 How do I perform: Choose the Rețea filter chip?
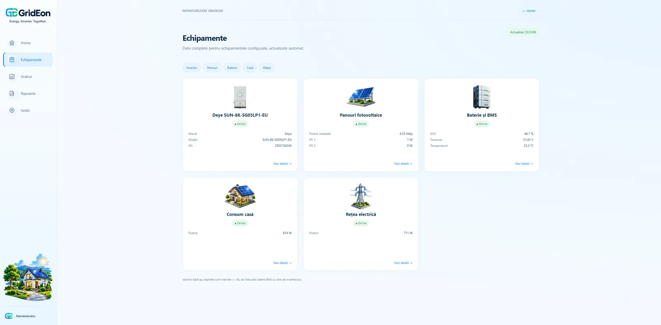point(267,68)
